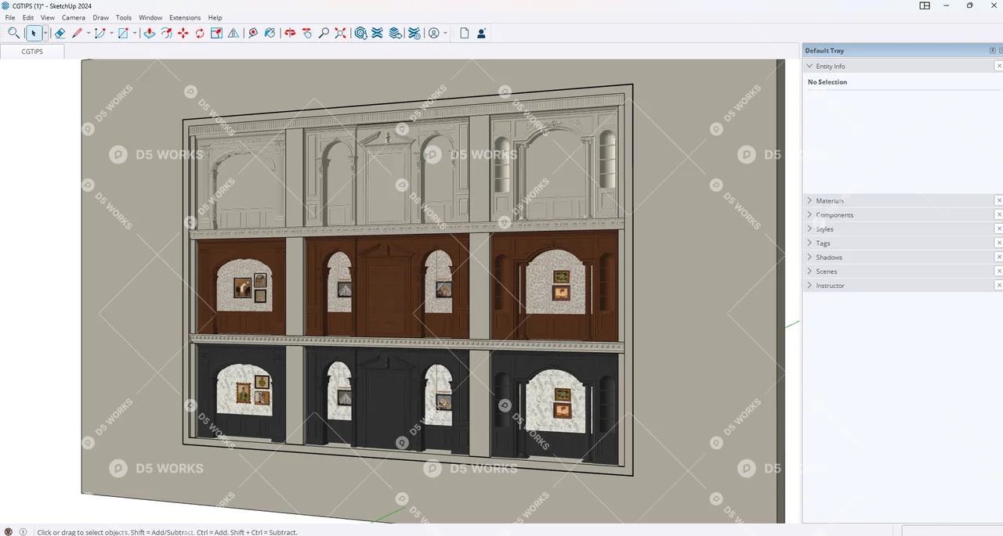Click the status bar info icon
Viewport: 1003px width, 536px height.
pos(23,532)
